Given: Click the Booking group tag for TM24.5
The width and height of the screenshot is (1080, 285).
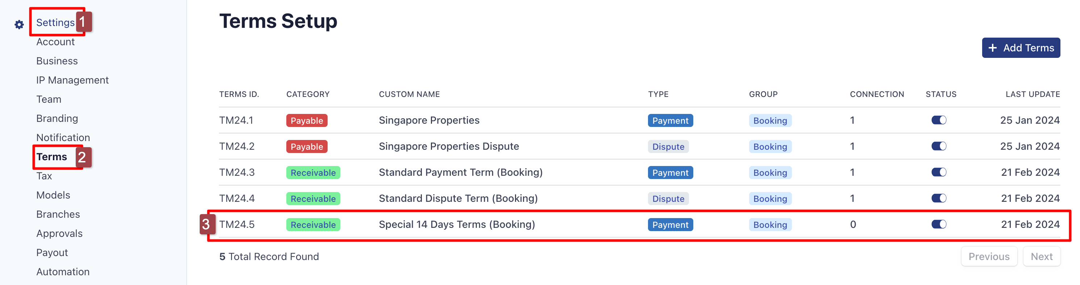Looking at the screenshot, I should [x=770, y=225].
